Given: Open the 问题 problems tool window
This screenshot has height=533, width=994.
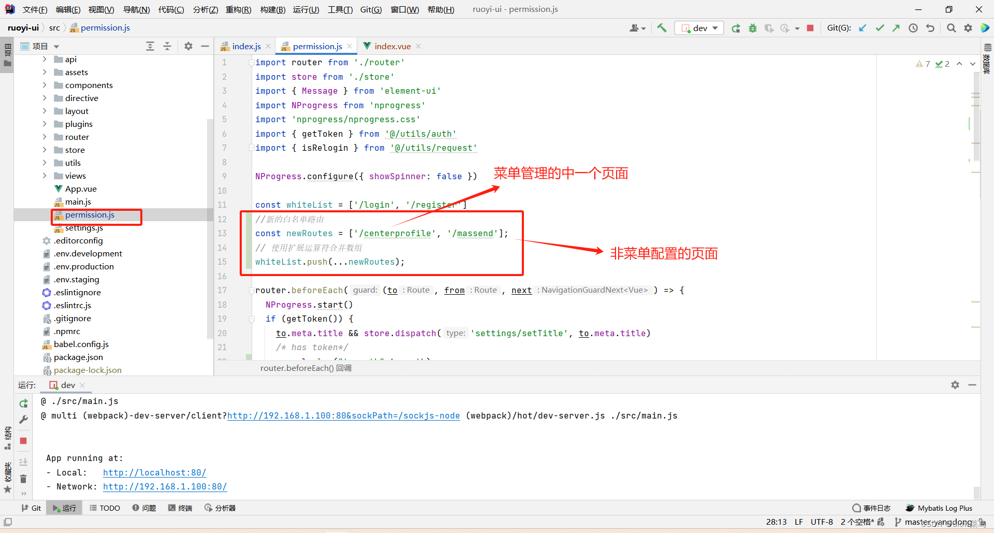Looking at the screenshot, I should click(x=144, y=508).
